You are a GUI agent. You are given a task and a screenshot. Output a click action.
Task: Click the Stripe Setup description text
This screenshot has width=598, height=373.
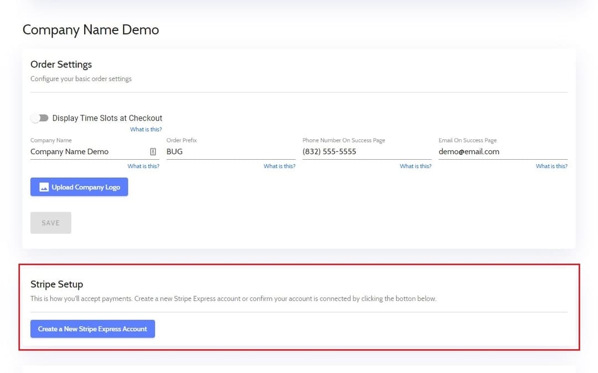click(x=233, y=298)
